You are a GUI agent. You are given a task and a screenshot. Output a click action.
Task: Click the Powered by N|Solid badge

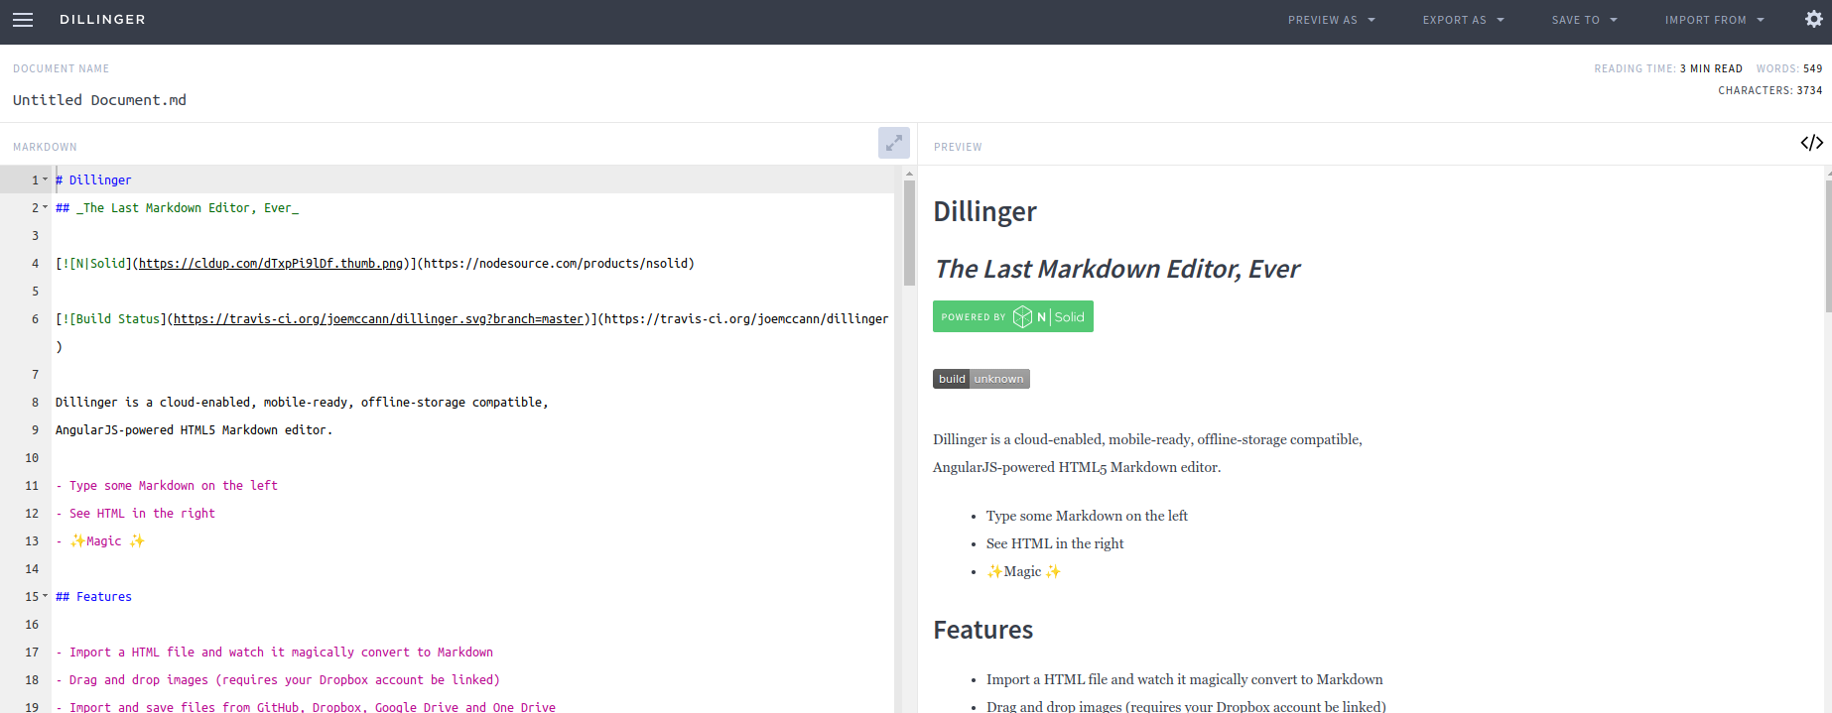[x=1012, y=316]
